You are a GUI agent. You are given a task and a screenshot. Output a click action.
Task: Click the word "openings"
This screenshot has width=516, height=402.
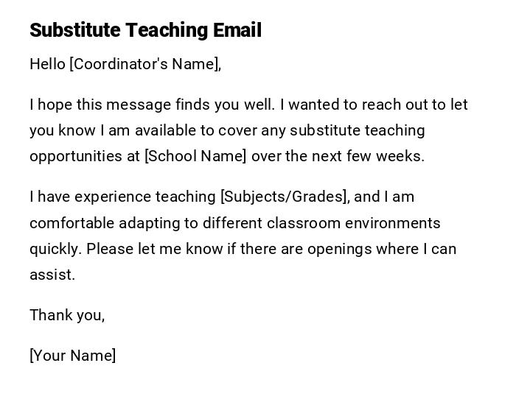pyautogui.click(x=338, y=249)
